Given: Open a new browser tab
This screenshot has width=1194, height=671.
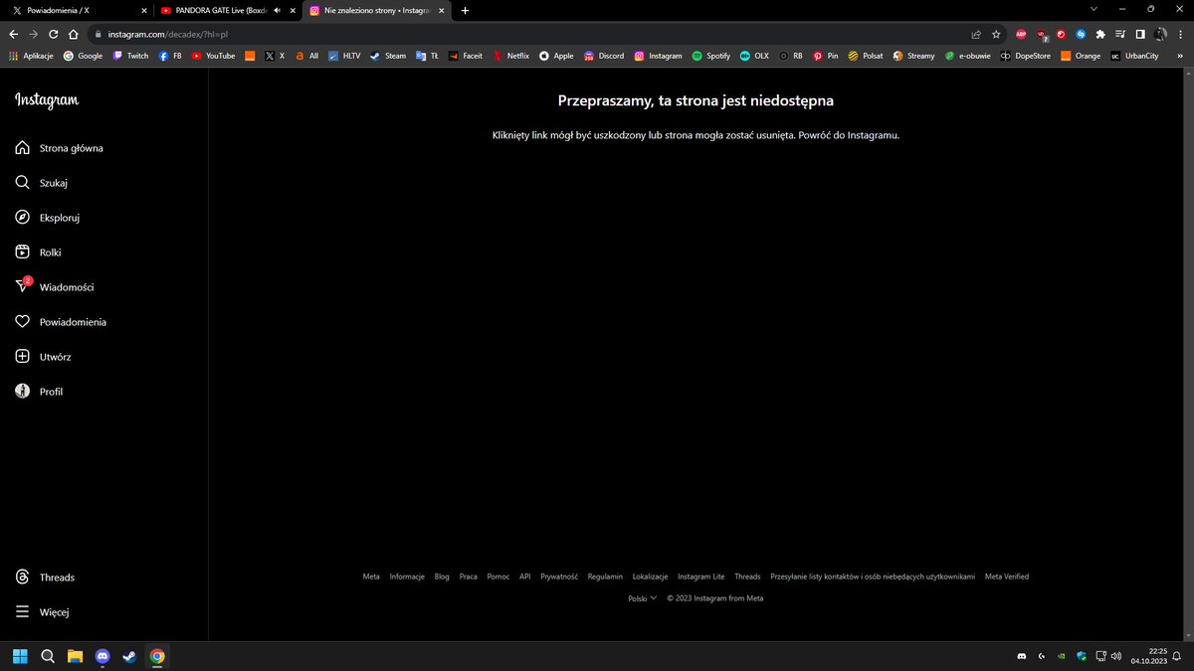Looking at the screenshot, I should tap(465, 10).
